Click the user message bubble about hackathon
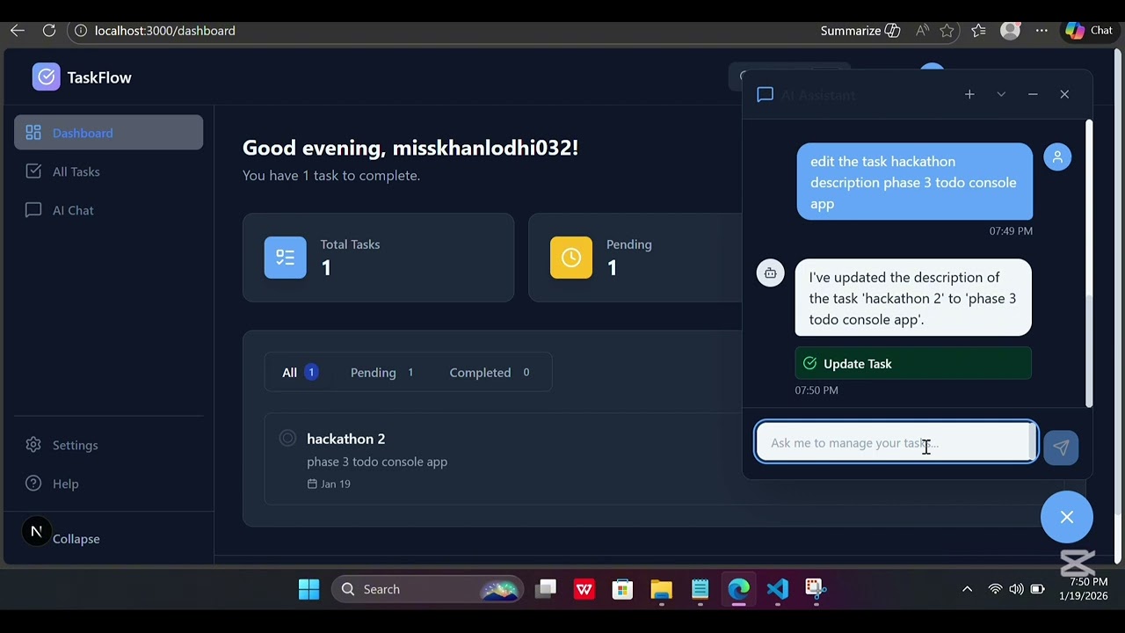Screen dimensions: 1125x633 [915, 182]
